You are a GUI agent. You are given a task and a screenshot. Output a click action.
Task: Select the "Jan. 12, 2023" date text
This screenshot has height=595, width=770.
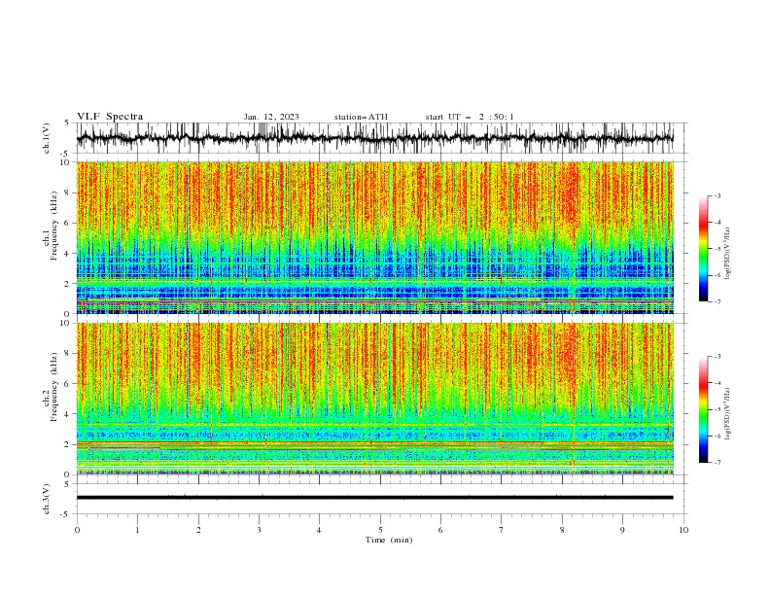(x=271, y=117)
